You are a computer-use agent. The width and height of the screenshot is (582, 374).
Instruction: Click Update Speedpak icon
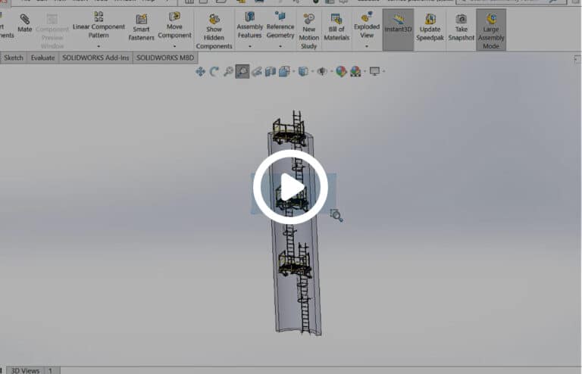coord(430,27)
